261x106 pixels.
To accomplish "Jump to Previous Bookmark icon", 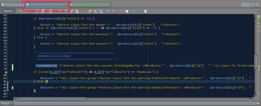I will 90,11.
